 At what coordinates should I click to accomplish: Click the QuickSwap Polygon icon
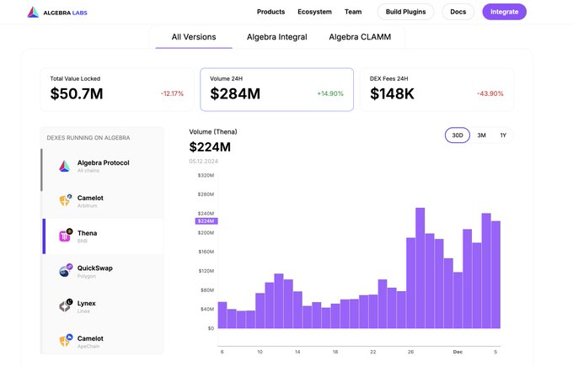(66, 270)
